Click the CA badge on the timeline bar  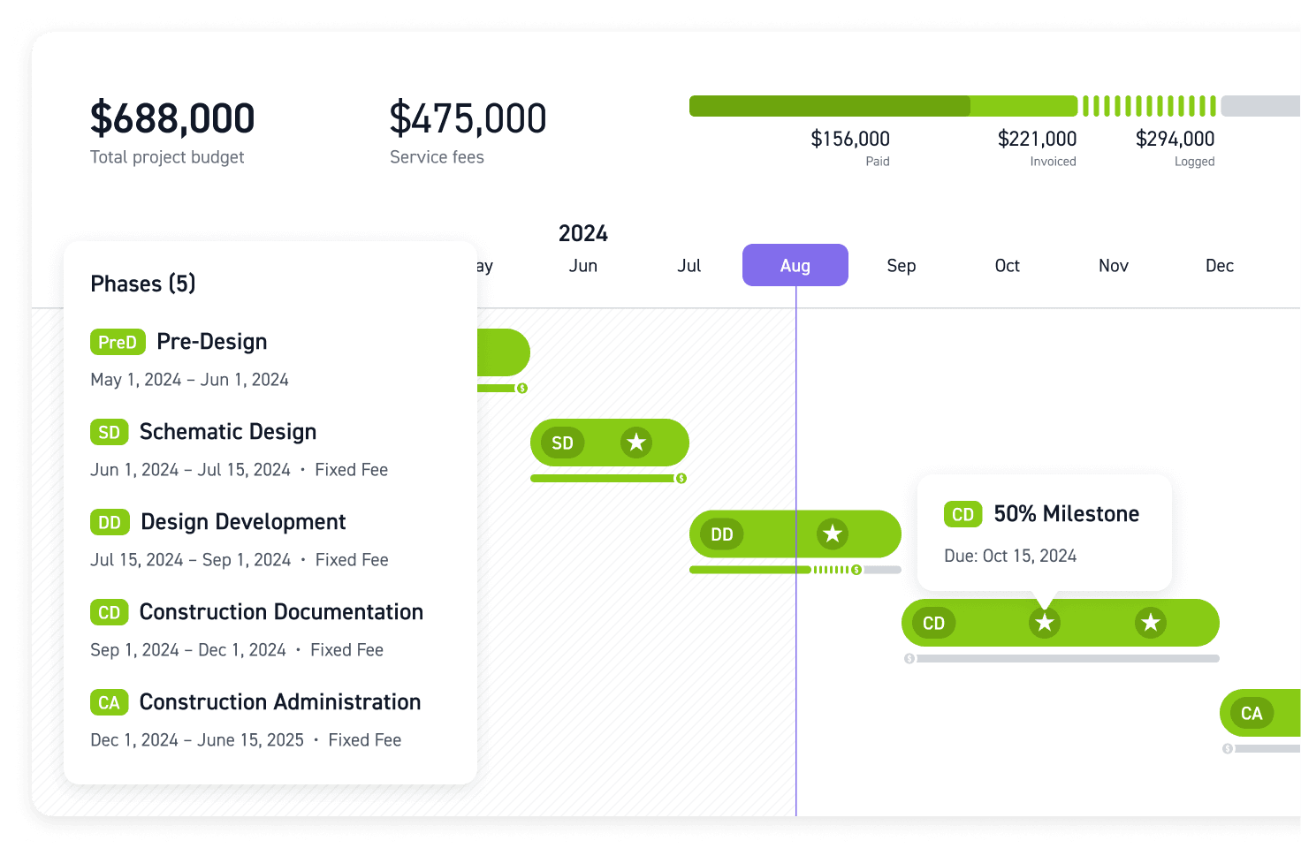coord(1253,713)
